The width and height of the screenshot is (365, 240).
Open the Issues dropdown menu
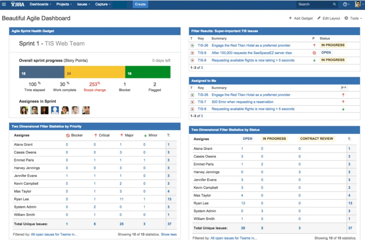click(83, 4)
